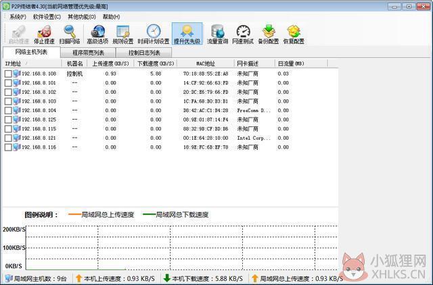This screenshot has width=433, height=285.
Task: Click computer icon for 192.168.8.121
Action: coord(17,138)
